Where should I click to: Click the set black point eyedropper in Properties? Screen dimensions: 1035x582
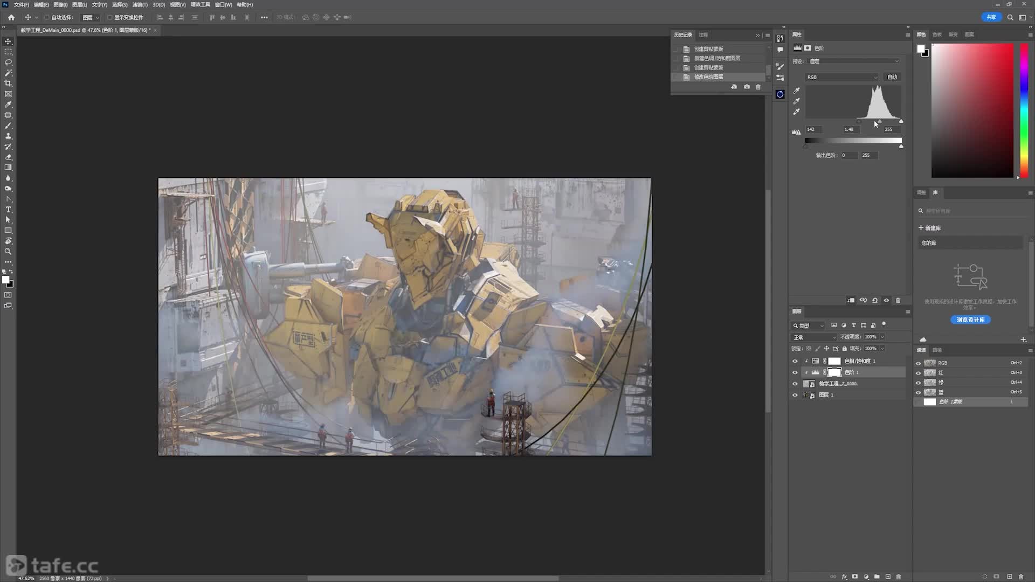tap(796, 91)
